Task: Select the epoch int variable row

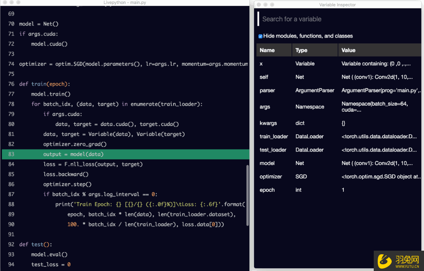Action: [x=267, y=190]
